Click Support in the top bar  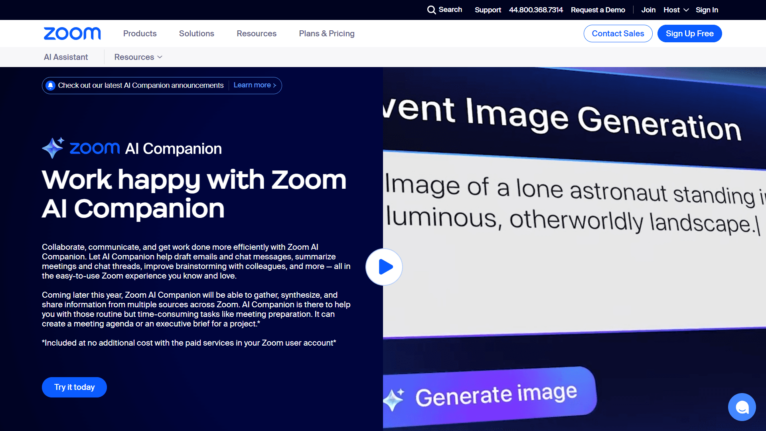coord(488,10)
